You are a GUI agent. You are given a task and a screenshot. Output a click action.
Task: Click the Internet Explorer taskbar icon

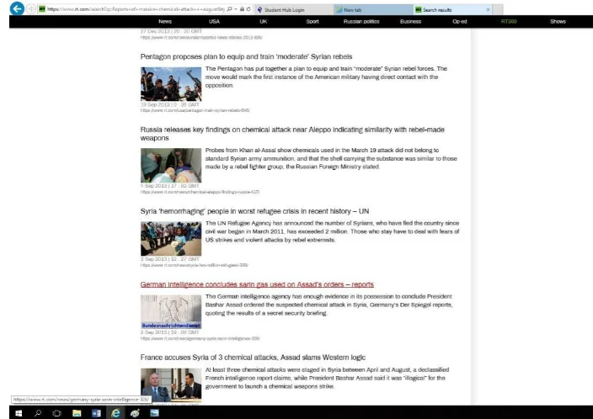(x=115, y=413)
